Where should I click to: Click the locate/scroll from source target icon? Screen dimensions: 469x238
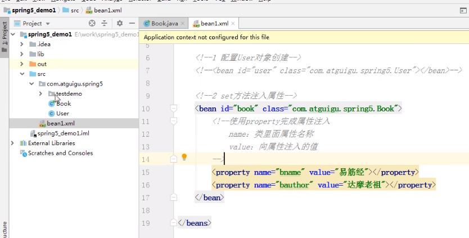point(92,24)
